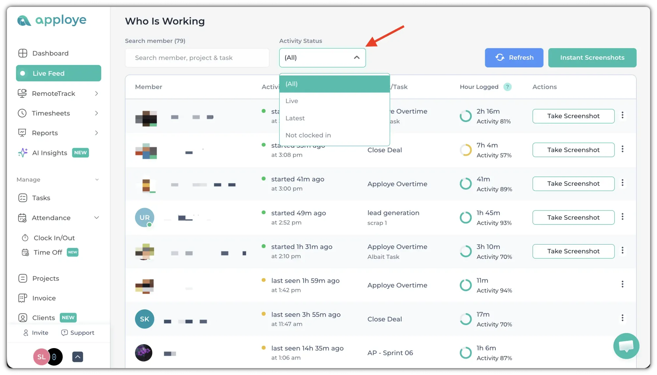The width and height of the screenshot is (657, 375).
Task: Choose Not clocked in option
Action: (x=308, y=135)
